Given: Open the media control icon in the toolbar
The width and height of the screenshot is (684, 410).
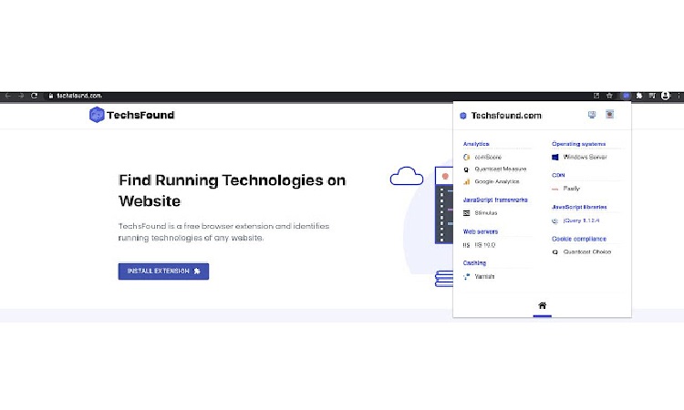Looking at the screenshot, I should (652, 96).
